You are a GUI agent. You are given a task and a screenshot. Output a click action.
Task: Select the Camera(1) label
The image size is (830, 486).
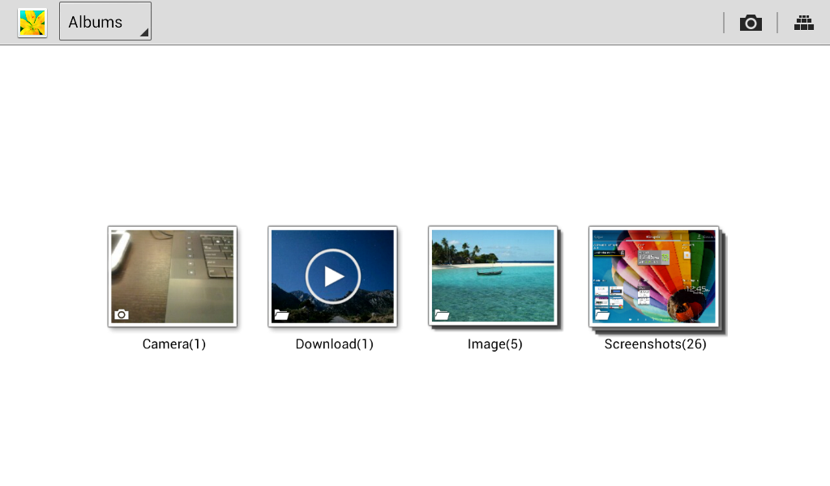[173, 344]
